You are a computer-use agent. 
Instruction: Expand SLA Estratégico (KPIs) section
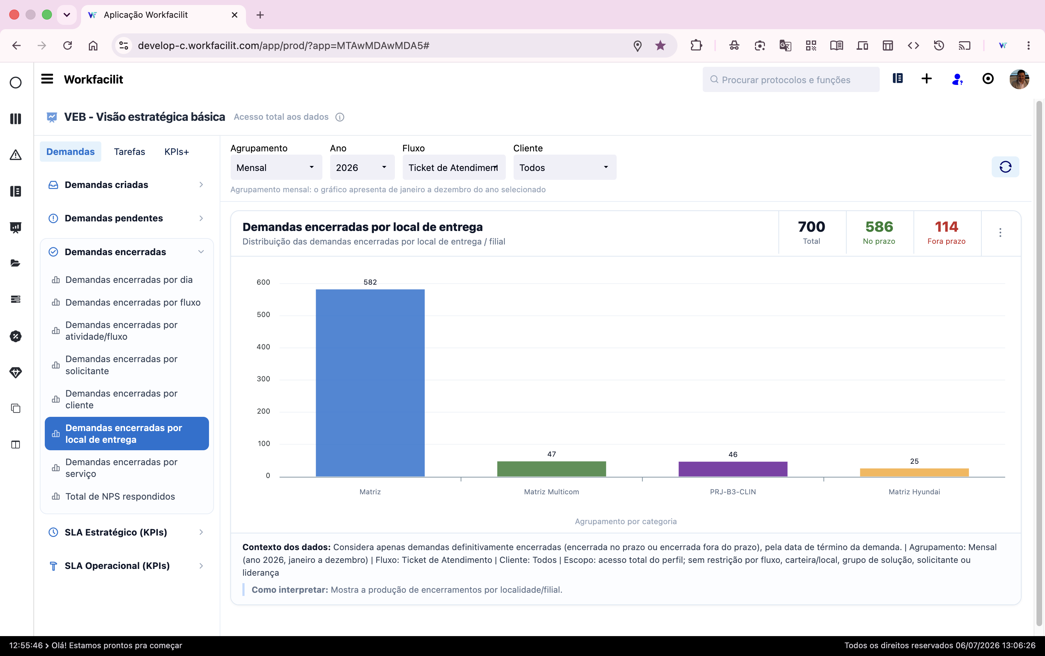127,532
